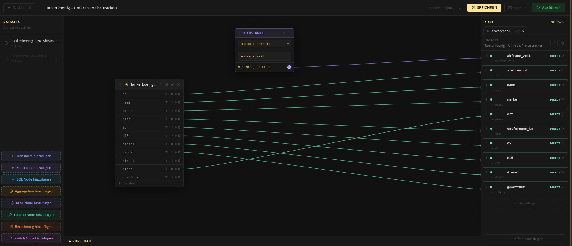Screen dimensions: 572x246
Task: Click Aggregation hinzufügen button
Action: 31,191
